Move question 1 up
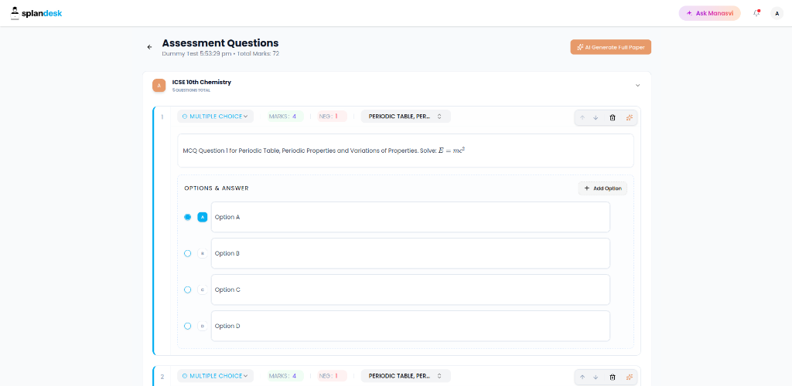The width and height of the screenshot is (792, 386). 582,117
